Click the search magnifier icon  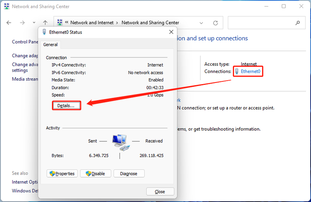[297, 23]
